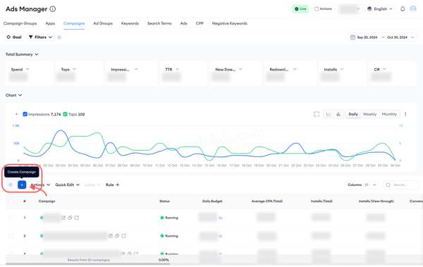Click the blue Create Campaign plus button
This screenshot has width=423, height=267.
pyautogui.click(x=22, y=185)
